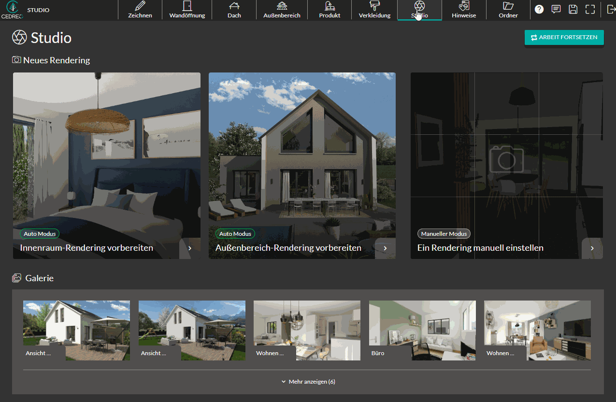The width and height of the screenshot is (616, 402).
Task: Click the help question mark icon
Action: (539, 9)
